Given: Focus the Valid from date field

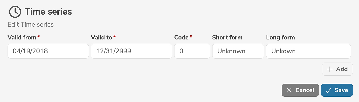Looking at the screenshot, I should pyautogui.click(x=48, y=51).
